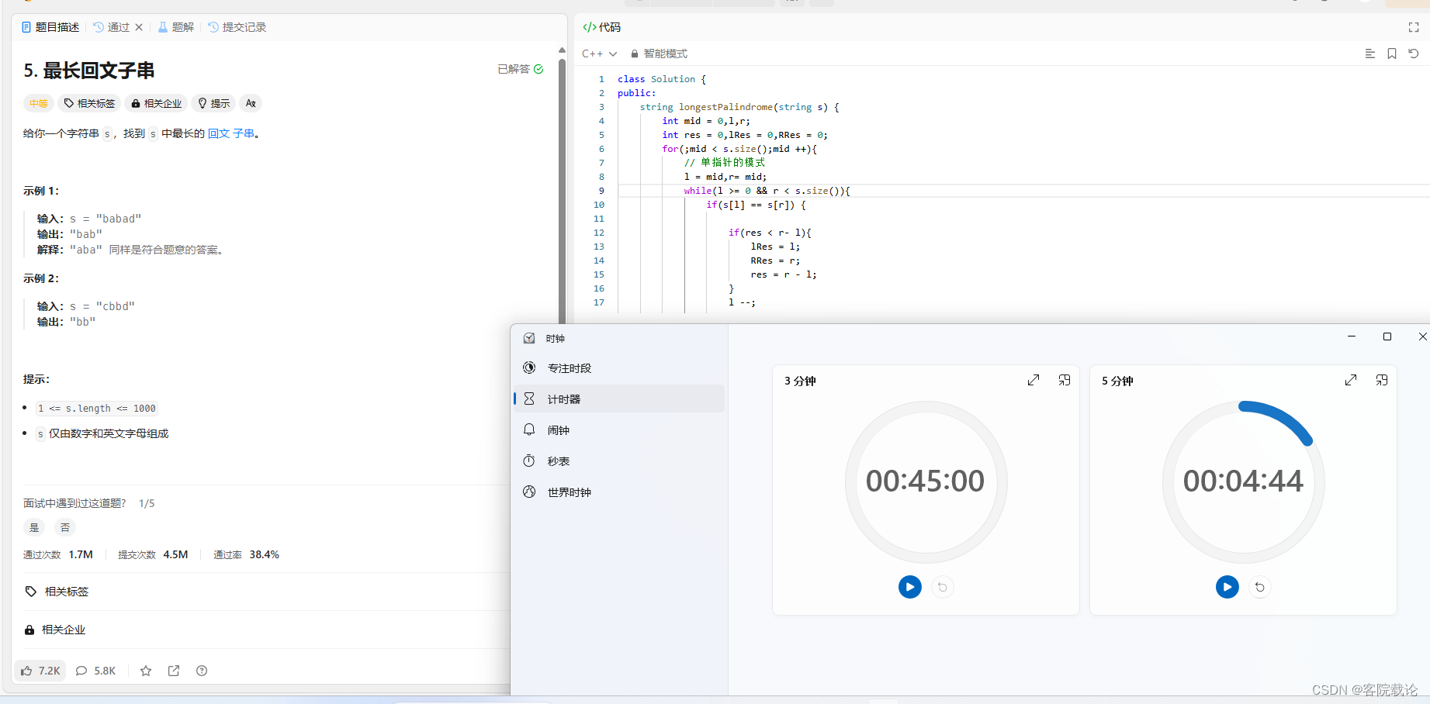Open 秒表 in Clock sidebar
The width and height of the screenshot is (1430, 704).
point(618,461)
